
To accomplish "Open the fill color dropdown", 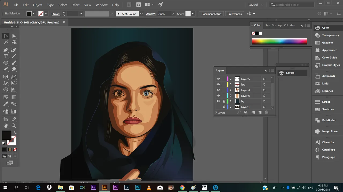I will pos(34,14).
